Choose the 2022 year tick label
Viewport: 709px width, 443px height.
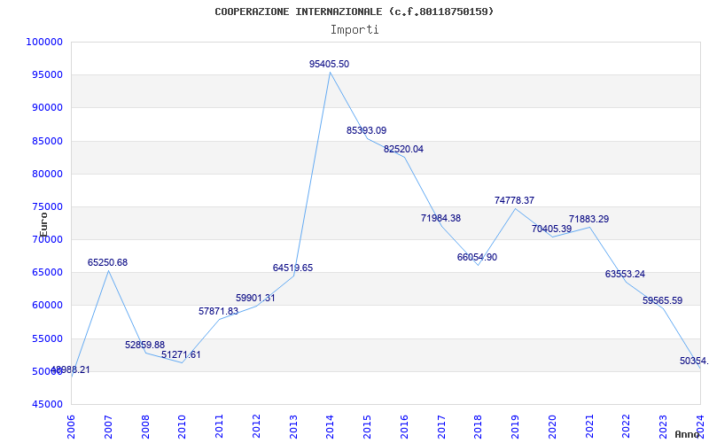click(x=627, y=423)
